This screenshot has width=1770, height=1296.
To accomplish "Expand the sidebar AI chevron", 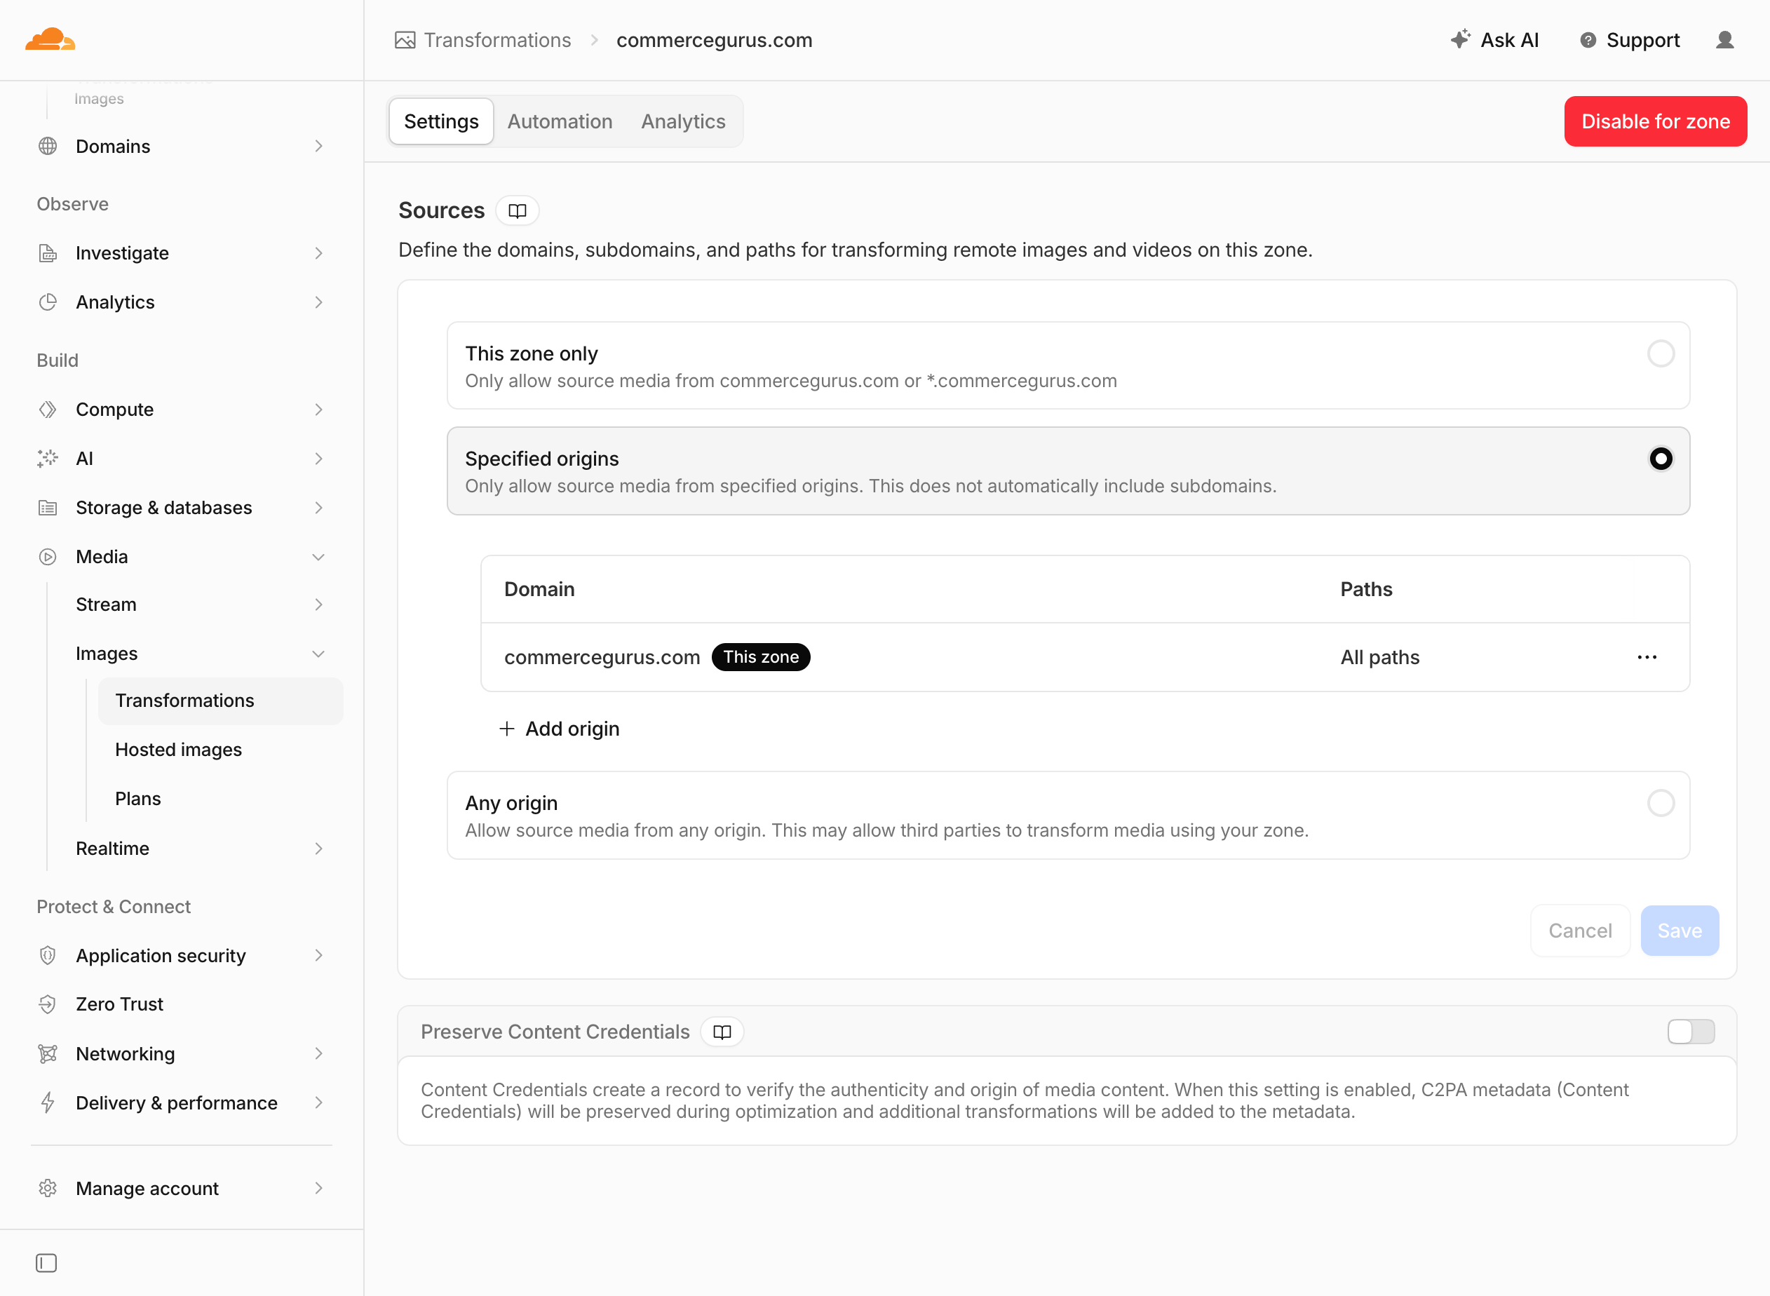I will (x=318, y=458).
